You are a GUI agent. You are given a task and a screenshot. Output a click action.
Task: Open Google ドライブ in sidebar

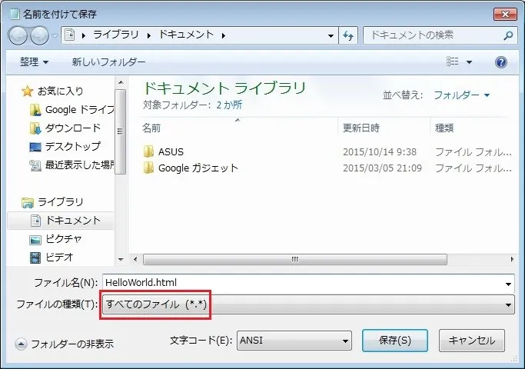78,109
